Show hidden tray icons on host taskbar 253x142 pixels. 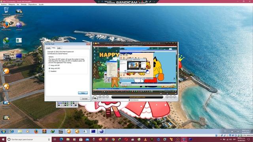click(x=221, y=139)
